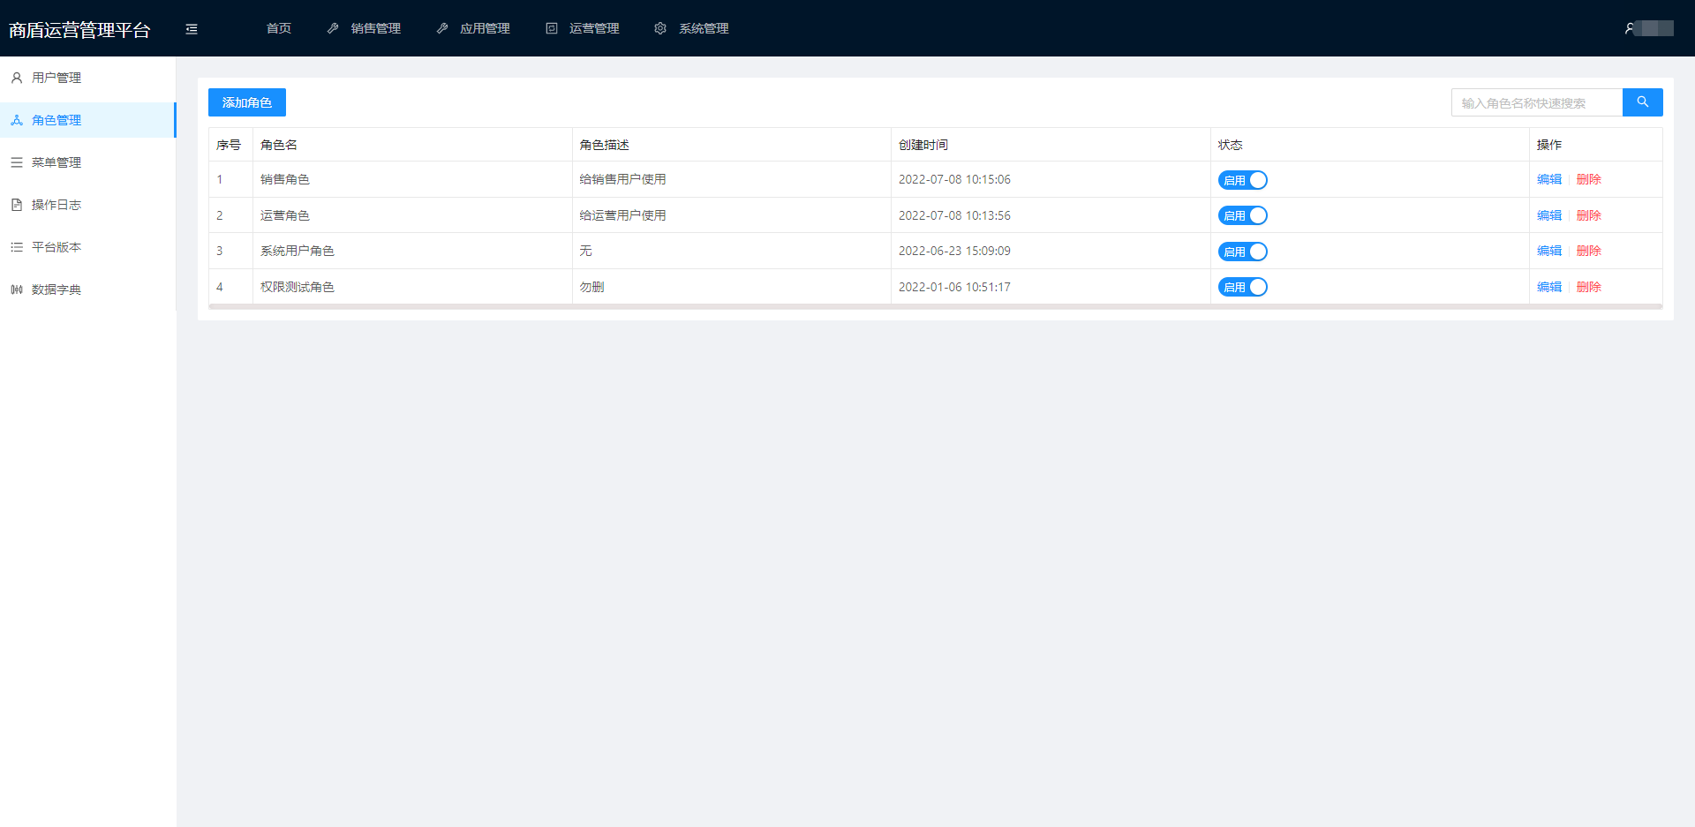This screenshot has width=1695, height=827.
Task: Click timestamp 2022-07-08 10:15:06
Action: tap(954, 179)
